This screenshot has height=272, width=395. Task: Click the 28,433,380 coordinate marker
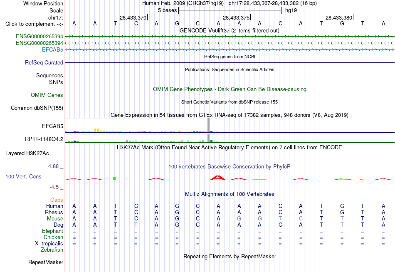(339, 17)
